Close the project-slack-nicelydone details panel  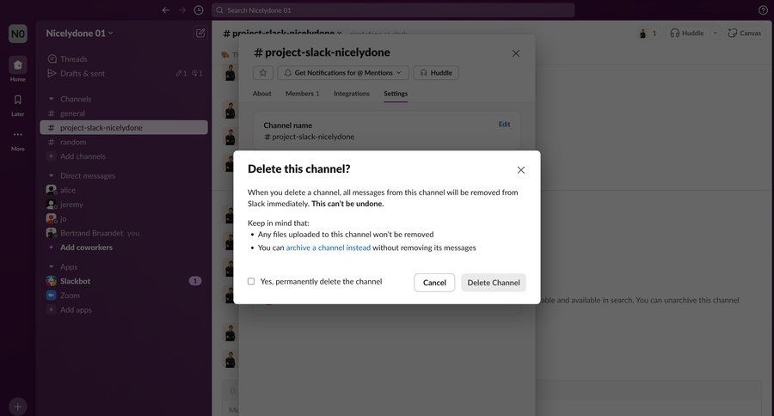pos(516,53)
